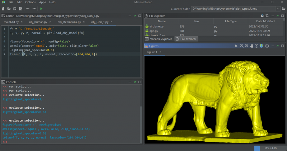Choose the arrow Select tool in Figures
287x151 pixels.
click(236, 46)
